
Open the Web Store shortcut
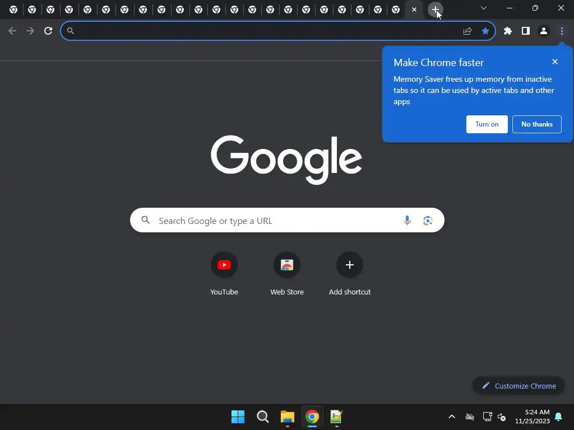coord(287,274)
